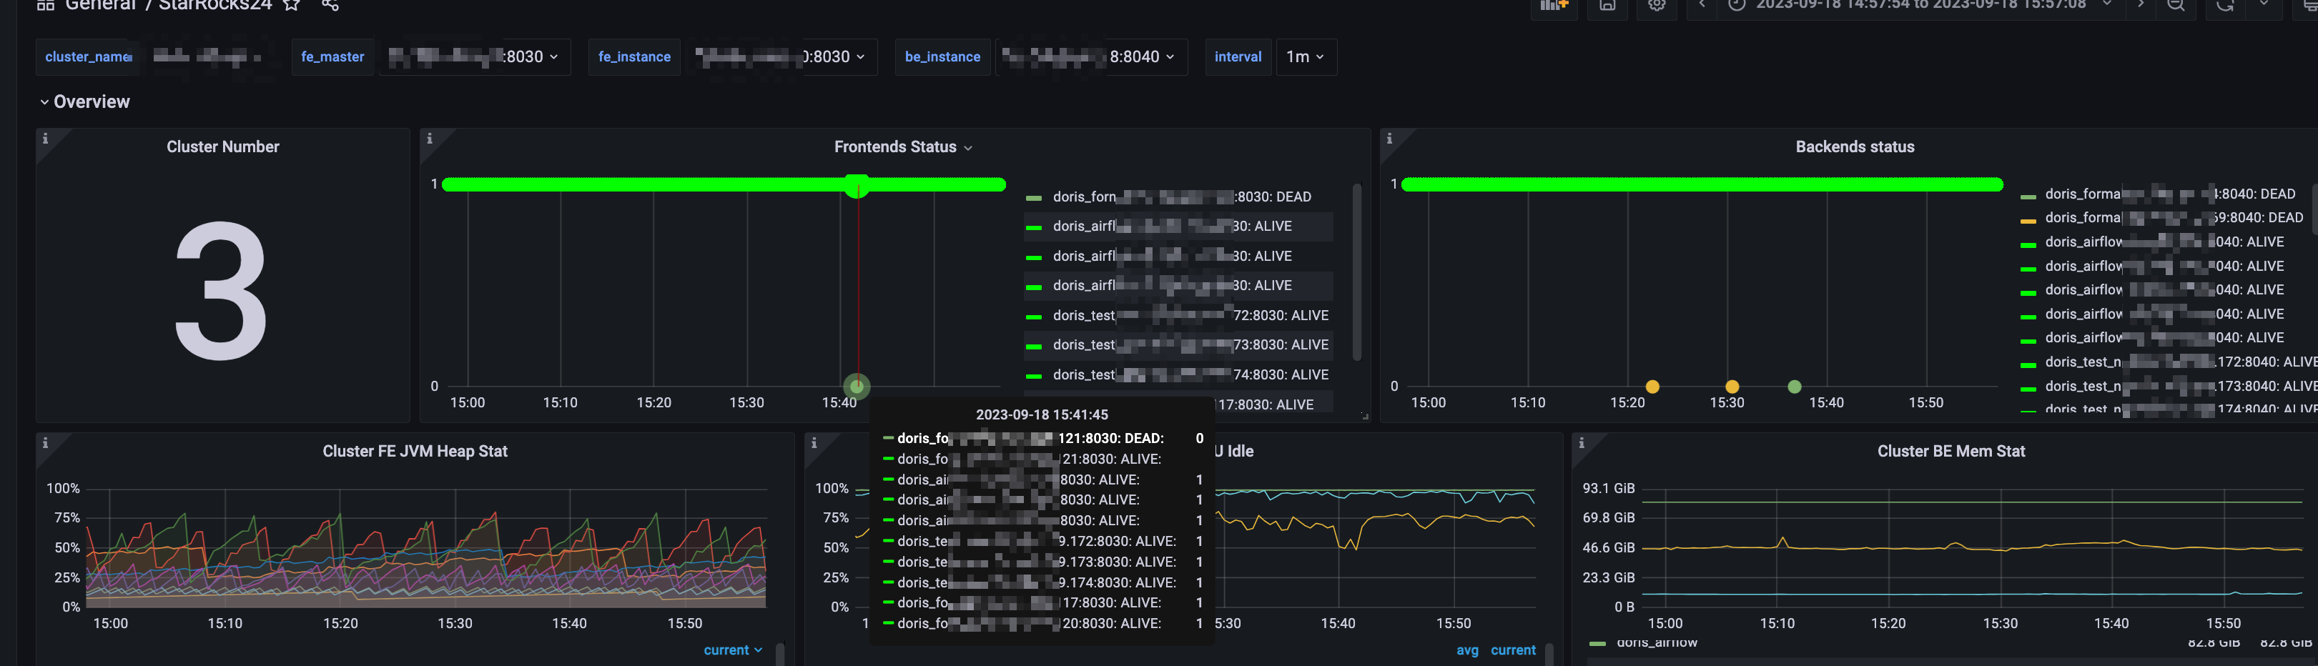Shift time range backward
The width and height of the screenshot is (2318, 666).
pos(1702,6)
